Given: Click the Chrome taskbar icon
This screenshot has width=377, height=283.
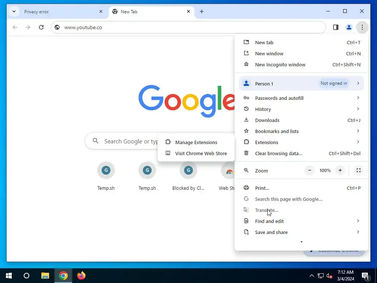Looking at the screenshot, I should [63, 276].
